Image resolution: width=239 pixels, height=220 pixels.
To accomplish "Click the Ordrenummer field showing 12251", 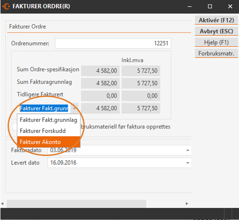I will pos(113,44).
